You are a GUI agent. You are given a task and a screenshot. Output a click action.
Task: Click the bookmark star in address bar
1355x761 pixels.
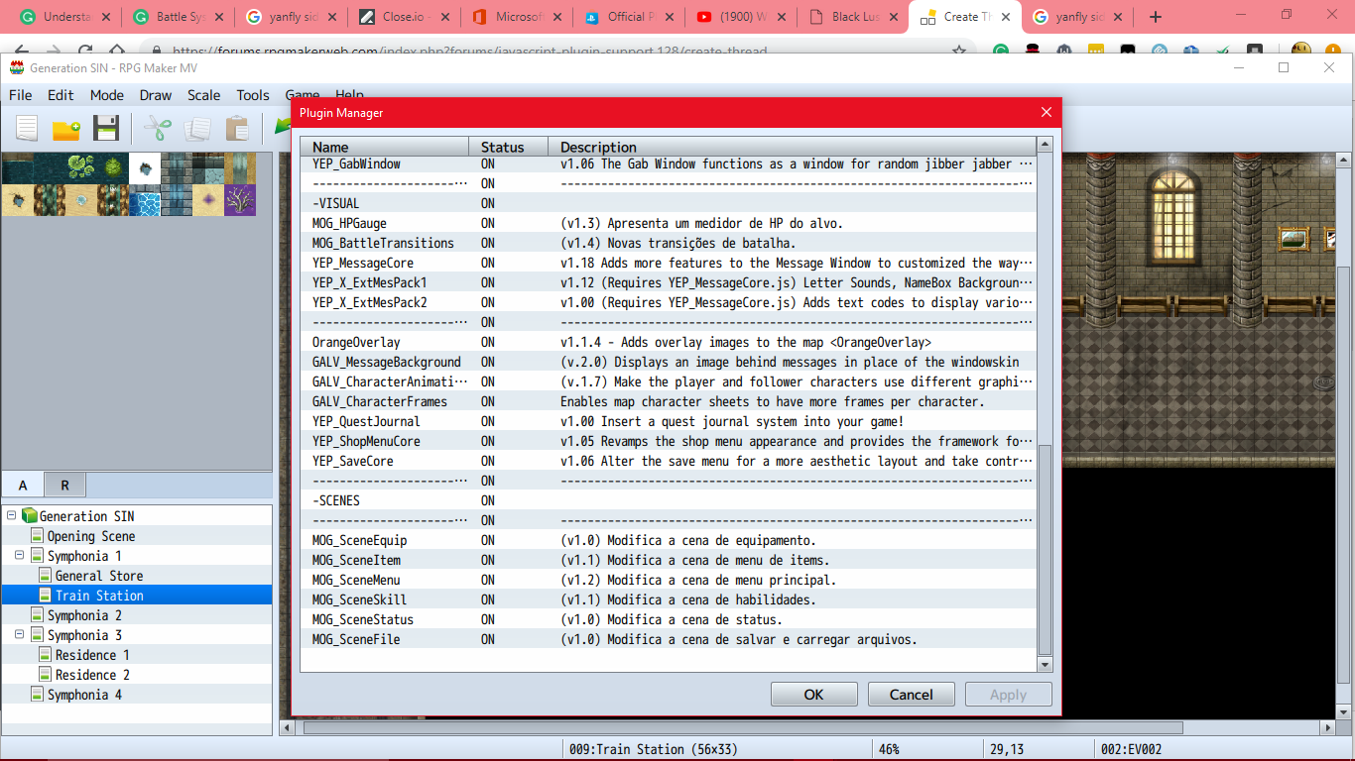point(959,51)
